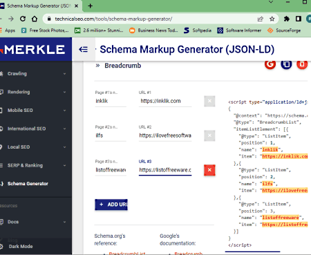Click the URL #2 ilovefreesoftware field
Viewport: 311px width, 255px height.
[x=165, y=135]
